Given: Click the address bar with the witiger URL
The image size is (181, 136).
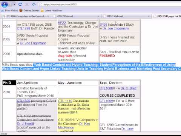Looking at the screenshot, I should click(109, 5).
